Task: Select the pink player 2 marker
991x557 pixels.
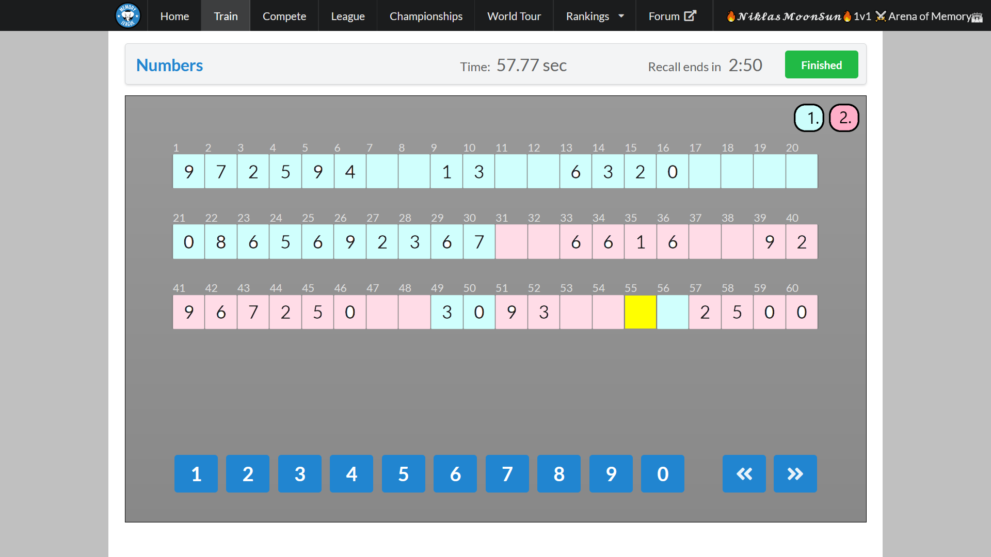Action: tap(844, 118)
